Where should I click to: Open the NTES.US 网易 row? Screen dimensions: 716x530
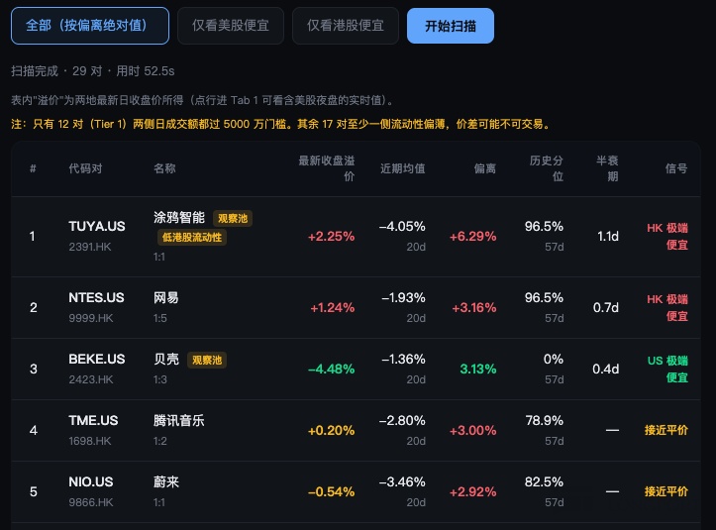356,307
